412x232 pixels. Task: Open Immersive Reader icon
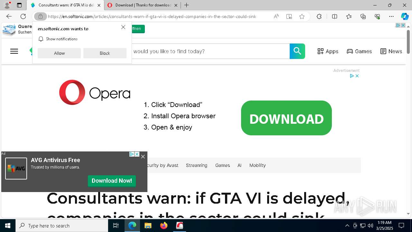289,16
